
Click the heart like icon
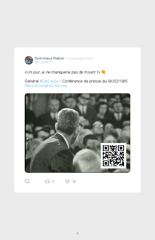(x=67, y=181)
